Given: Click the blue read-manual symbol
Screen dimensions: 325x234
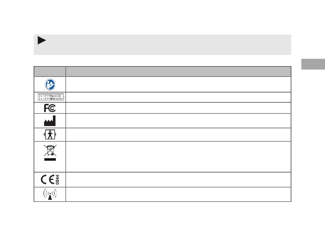Looking at the screenshot, I should coord(50,84).
